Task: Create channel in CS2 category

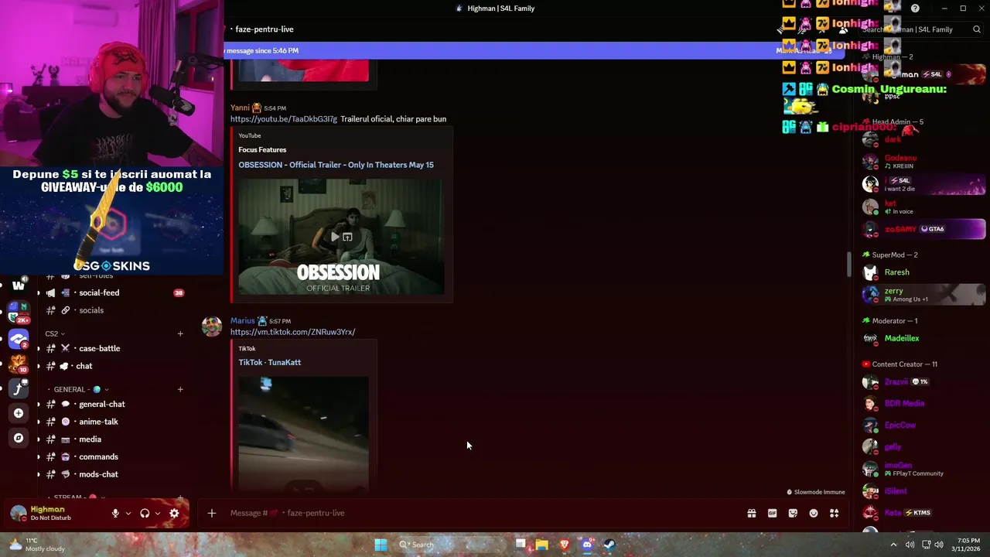Action: tap(180, 333)
